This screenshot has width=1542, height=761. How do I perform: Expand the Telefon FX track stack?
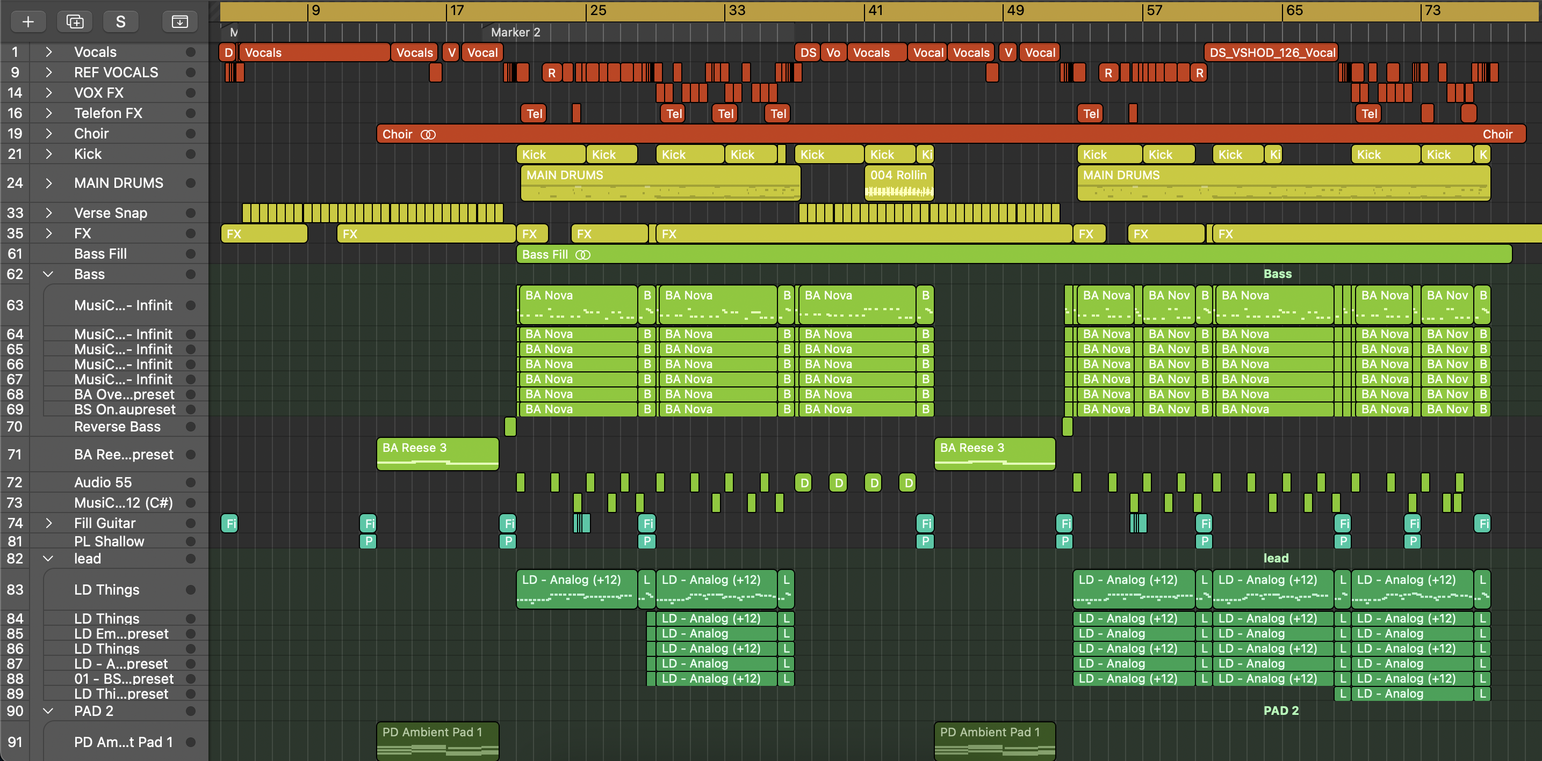(x=48, y=113)
